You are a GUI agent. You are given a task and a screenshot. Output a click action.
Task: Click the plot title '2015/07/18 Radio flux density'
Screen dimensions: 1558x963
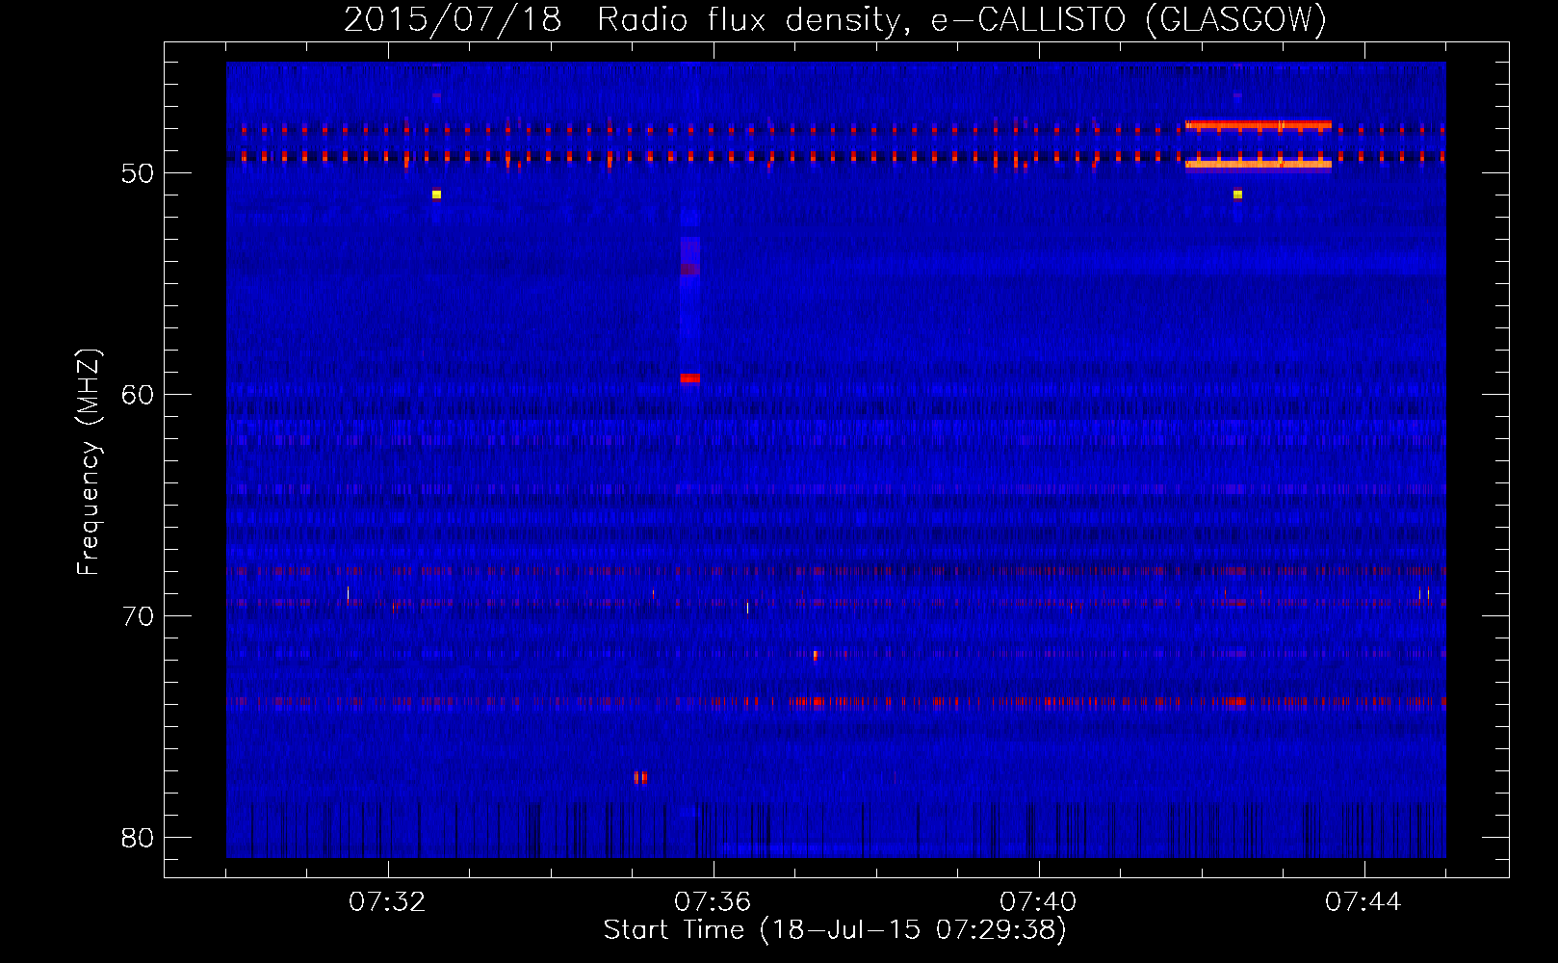pyautogui.click(x=835, y=19)
